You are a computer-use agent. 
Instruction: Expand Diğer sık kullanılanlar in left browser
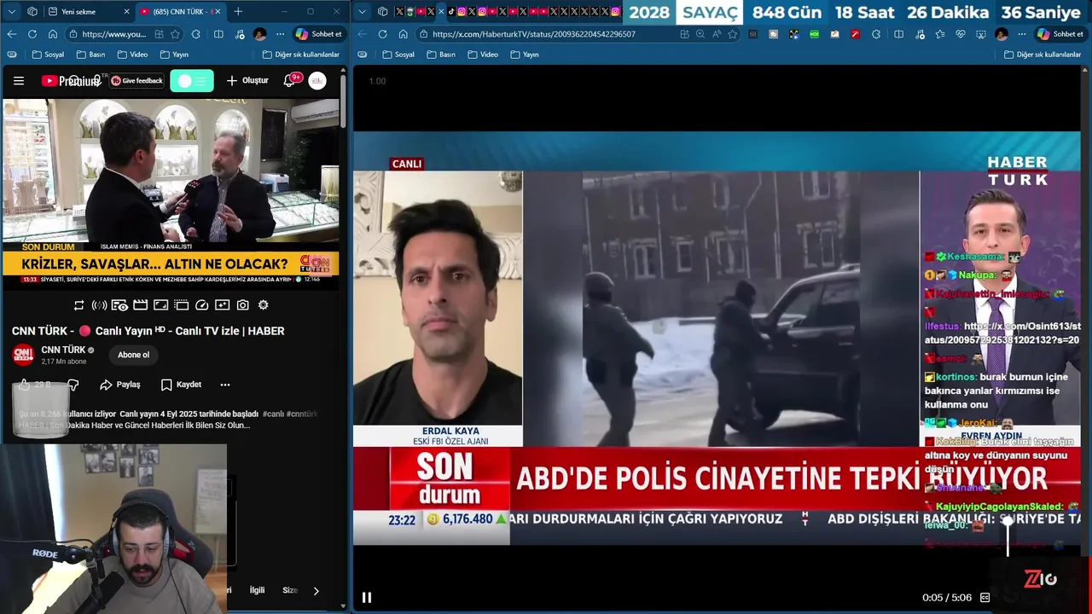click(x=300, y=55)
